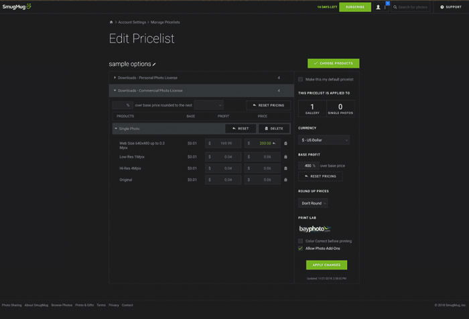Viewport: 469px width, 319px height.
Task: Click Apply Changes button
Action: coord(327,265)
